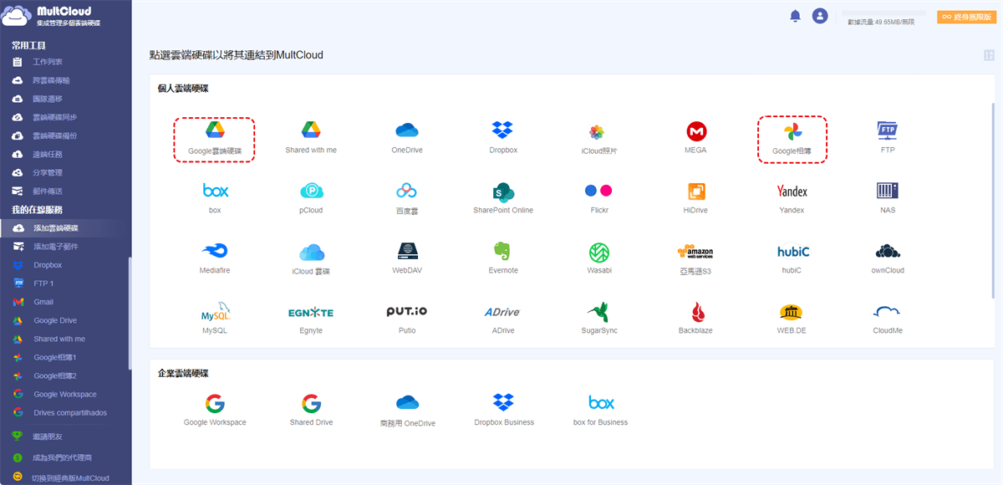This screenshot has width=1003, height=485.
Task: Select iCloud照片 service
Action: (598, 139)
